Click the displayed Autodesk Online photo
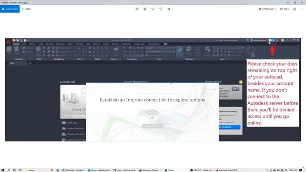Viewport: 306px width, 172px height. pos(153,90)
